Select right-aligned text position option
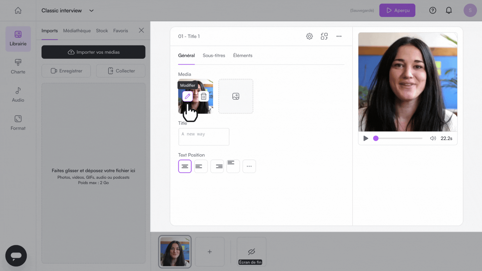This screenshot has width=482, height=271. click(217, 166)
